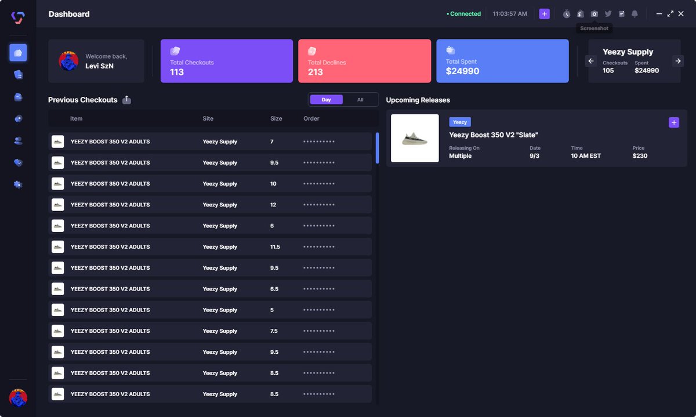Click the icon on the Total Checkouts card
This screenshot has height=417, width=696.
(175, 51)
